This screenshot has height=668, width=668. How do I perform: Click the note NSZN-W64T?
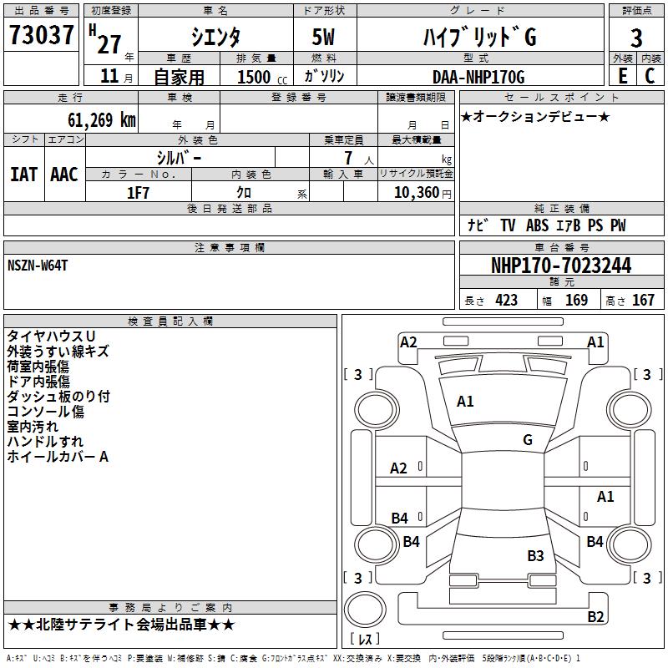pyautogui.click(x=38, y=266)
